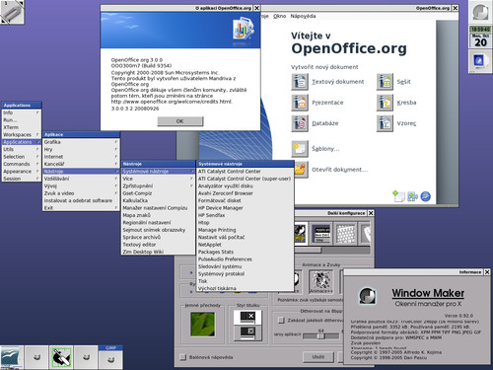
Task: Click the Šablony... link
Action: coord(325,149)
